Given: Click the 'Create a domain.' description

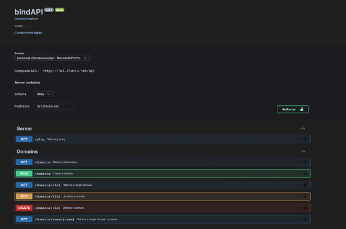Looking at the screenshot, I should 63,174.
